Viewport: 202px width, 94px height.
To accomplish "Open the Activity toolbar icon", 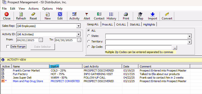I will point(74,14).
